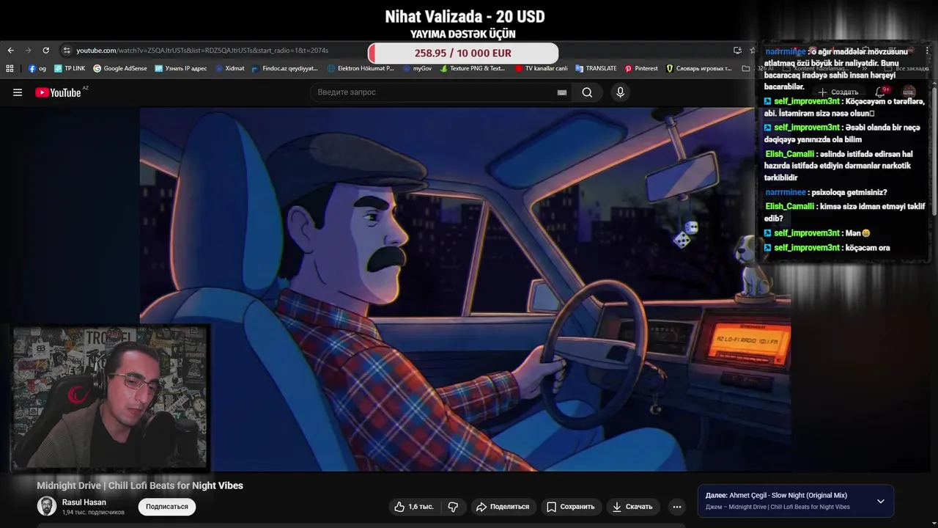938x528 pixels.
Task: Like the video (1,6 тыс.)
Action: pyautogui.click(x=413, y=507)
